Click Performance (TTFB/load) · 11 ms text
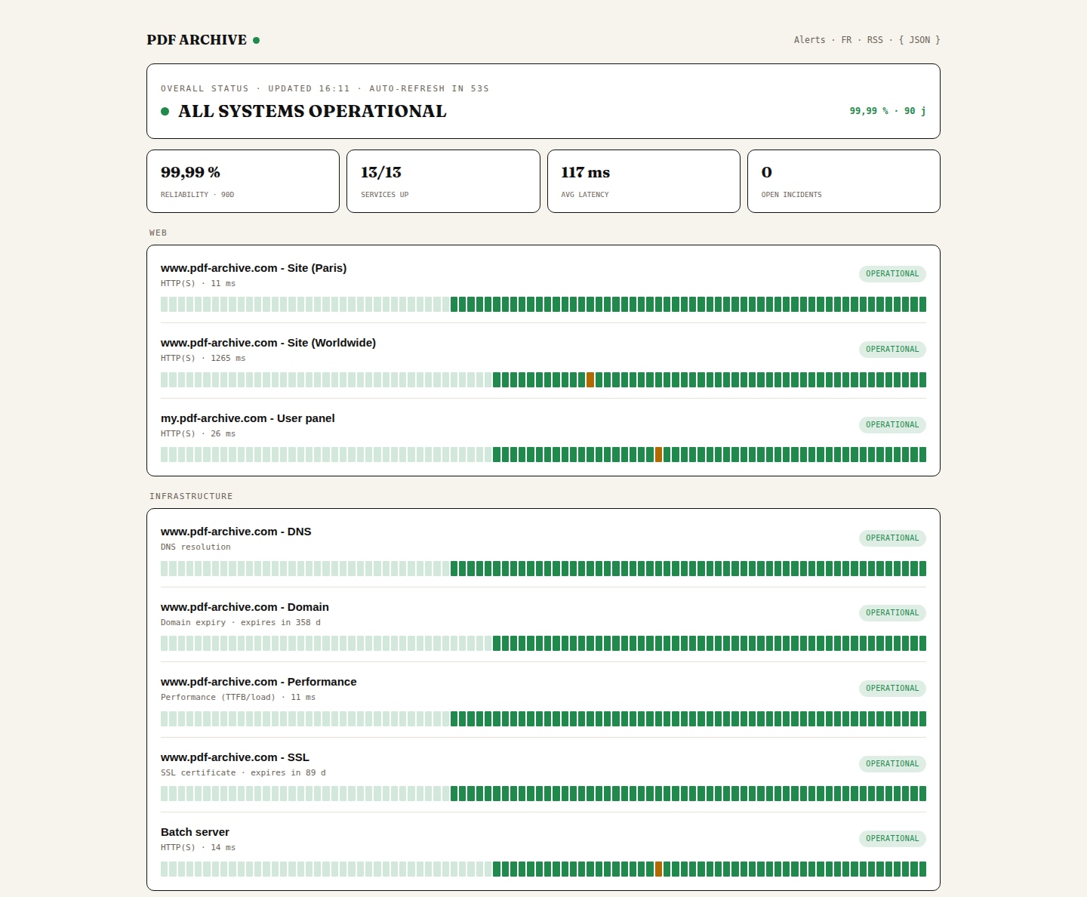The image size is (1087, 897). (238, 698)
